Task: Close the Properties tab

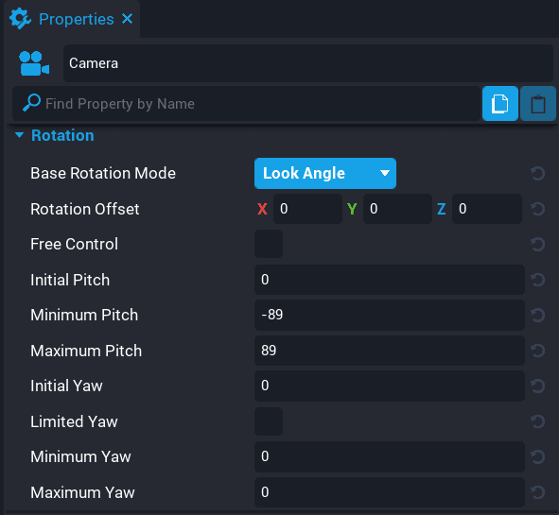Action: point(128,19)
